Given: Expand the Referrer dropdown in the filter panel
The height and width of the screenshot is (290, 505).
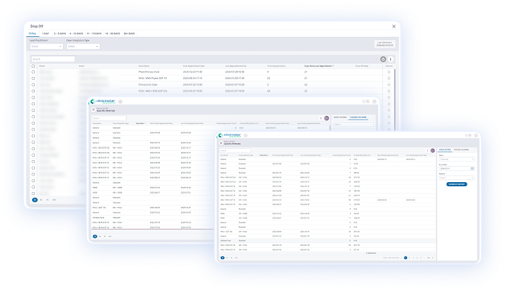Looking at the screenshot, I should pos(456,177).
